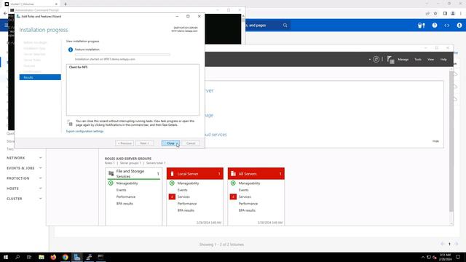Click the API code brackets icon in blue header

click(446, 25)
